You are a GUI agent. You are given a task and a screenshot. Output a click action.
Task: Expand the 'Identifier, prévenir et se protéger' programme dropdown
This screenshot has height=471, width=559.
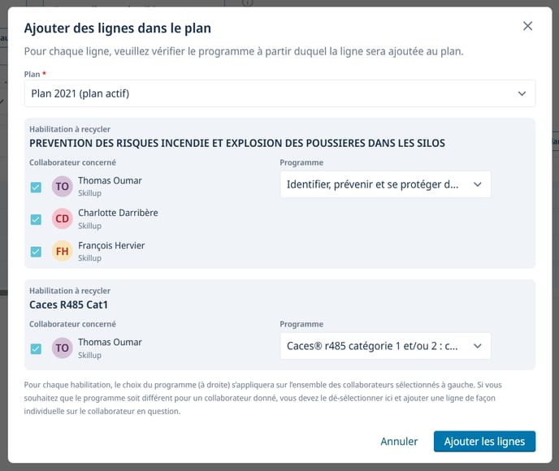coord(385,184)
